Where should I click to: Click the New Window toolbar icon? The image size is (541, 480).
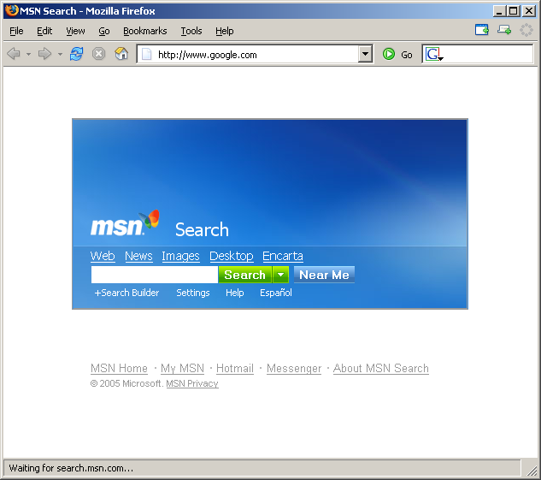[x=504, y=30]
